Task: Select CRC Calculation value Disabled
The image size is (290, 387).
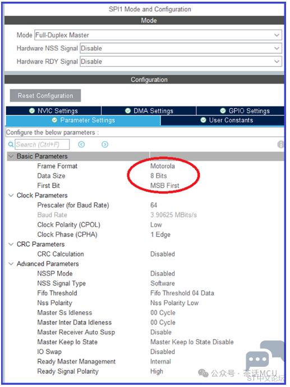Action: click(x=163, y=254)
